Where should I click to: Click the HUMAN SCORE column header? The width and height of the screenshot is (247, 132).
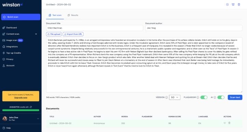pos(175,117)
